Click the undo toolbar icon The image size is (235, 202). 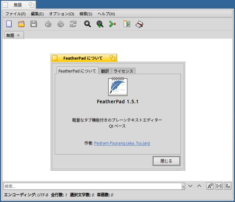(48, 24)
